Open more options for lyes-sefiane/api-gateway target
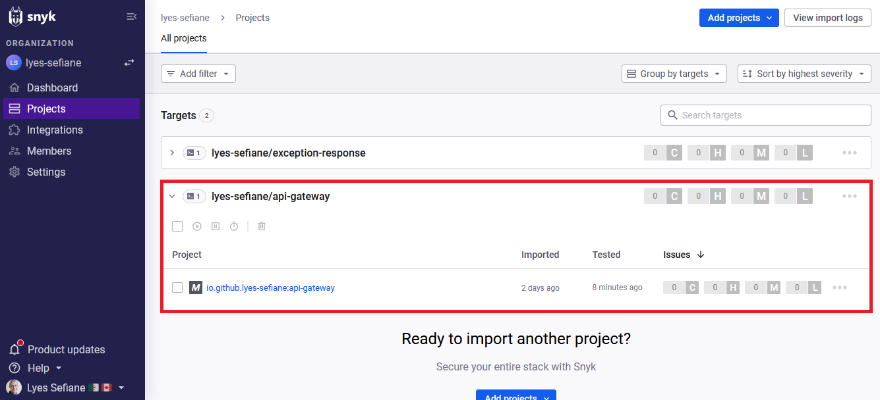This screenshot has width=880, height=400. coord(850,196)
